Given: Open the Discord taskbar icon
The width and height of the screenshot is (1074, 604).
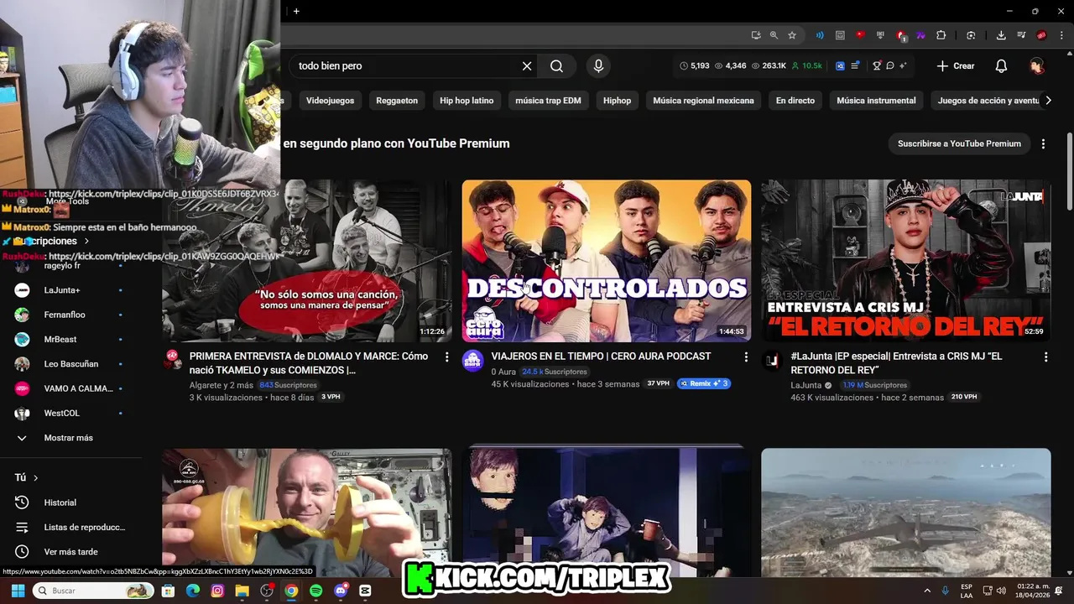Looking at the screenshot, I should [340, 591].
